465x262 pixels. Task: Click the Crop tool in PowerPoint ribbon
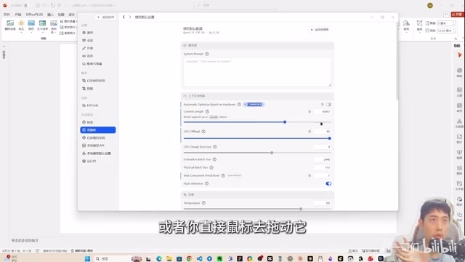point(419,25)
